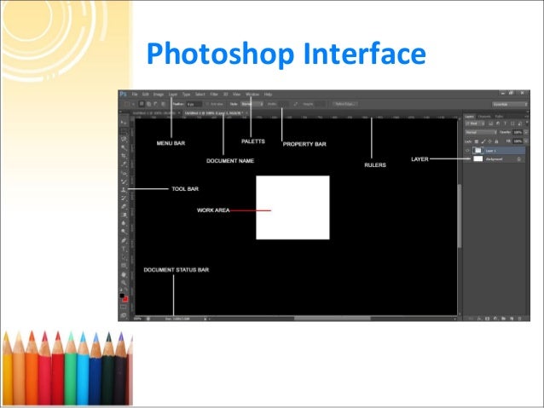Click Add layer mask icon
The image size is (544, 408).
(x=488, y=319)
